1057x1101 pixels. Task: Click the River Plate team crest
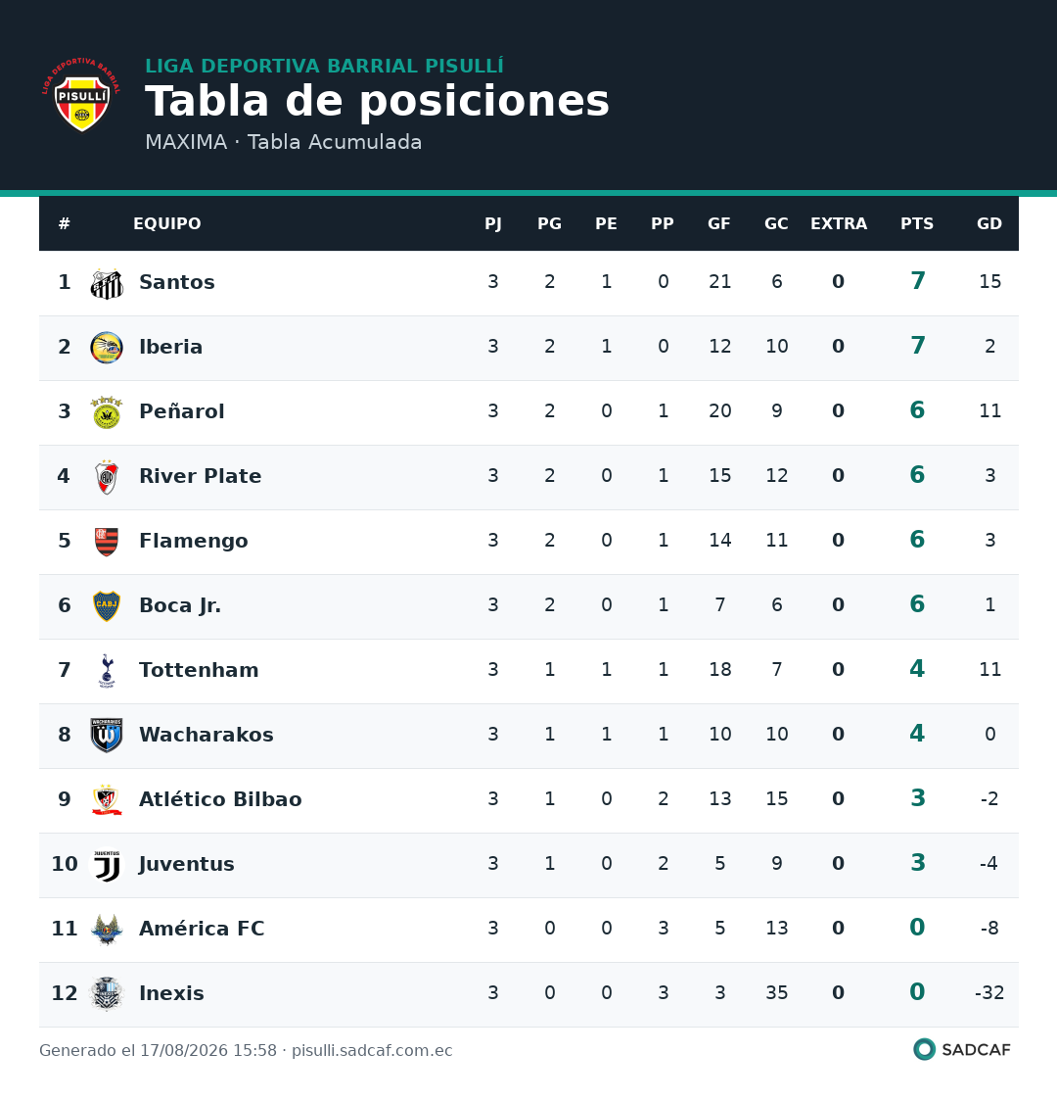pyautogui.click(x=107, y=477)
